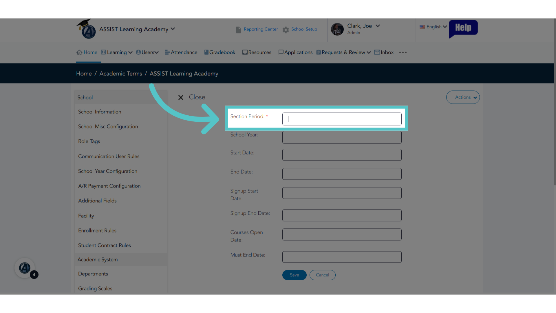Click the School Setup gear icon

[x=286, y=30]
